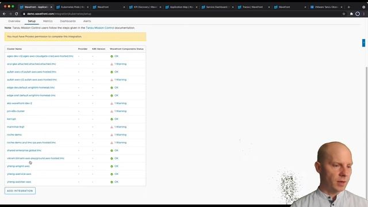Open cluster yheng-aservice-aws
The height and width of the screenshot is (207, 368).
[x=19, y=174]
